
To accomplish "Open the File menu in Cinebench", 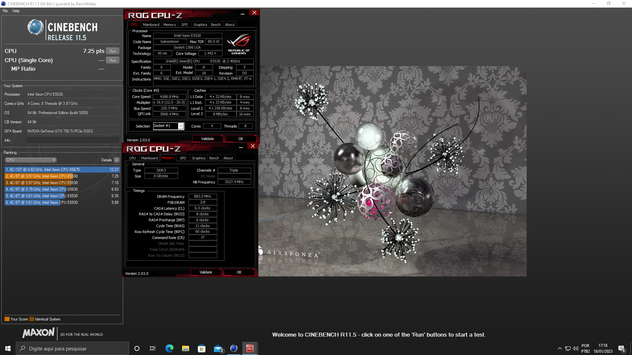I will pos(5,11).
